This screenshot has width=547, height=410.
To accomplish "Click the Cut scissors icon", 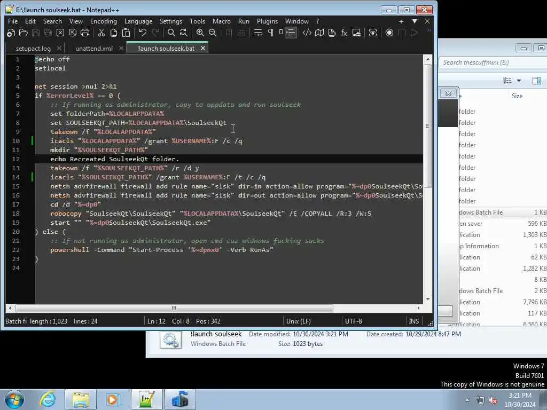I will pos(101,33).
